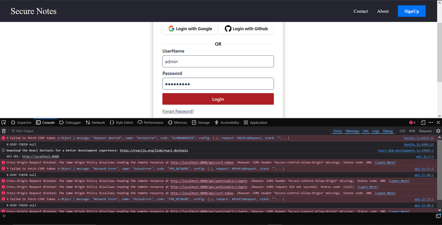Click the error icon on Request aborted row
This screenshot has width=442, height=225.
[x=3, y=138]
